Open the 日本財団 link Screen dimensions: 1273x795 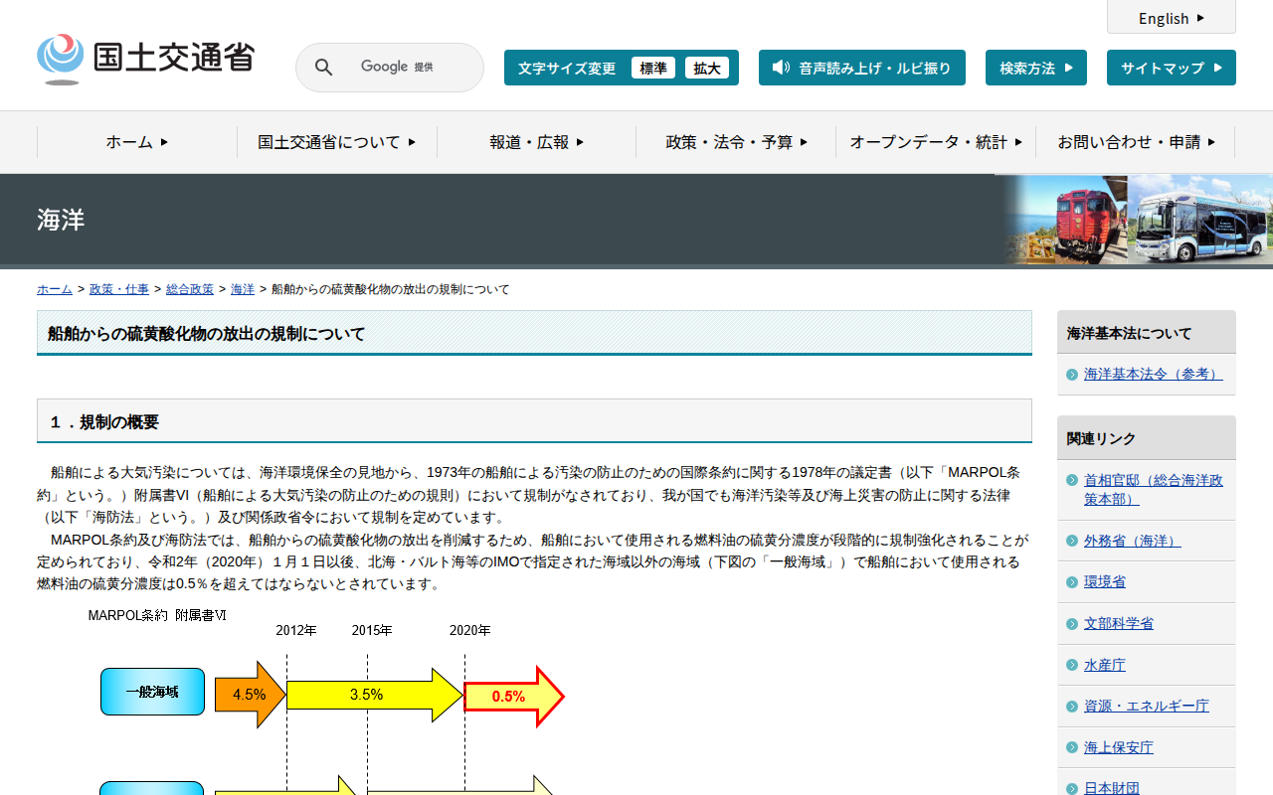pos(1112,788)
